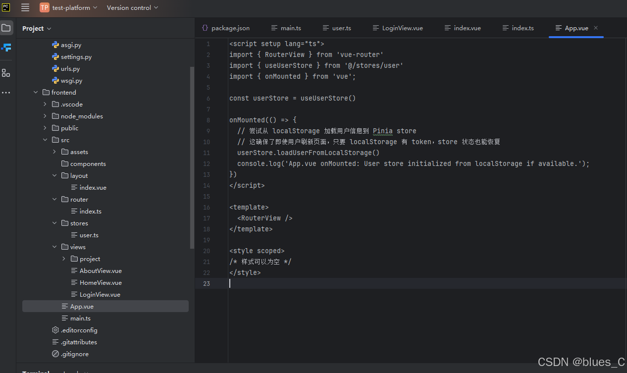Select App.vue in project tree
Screen dimensions: 627x373
[x=105, y=307]
